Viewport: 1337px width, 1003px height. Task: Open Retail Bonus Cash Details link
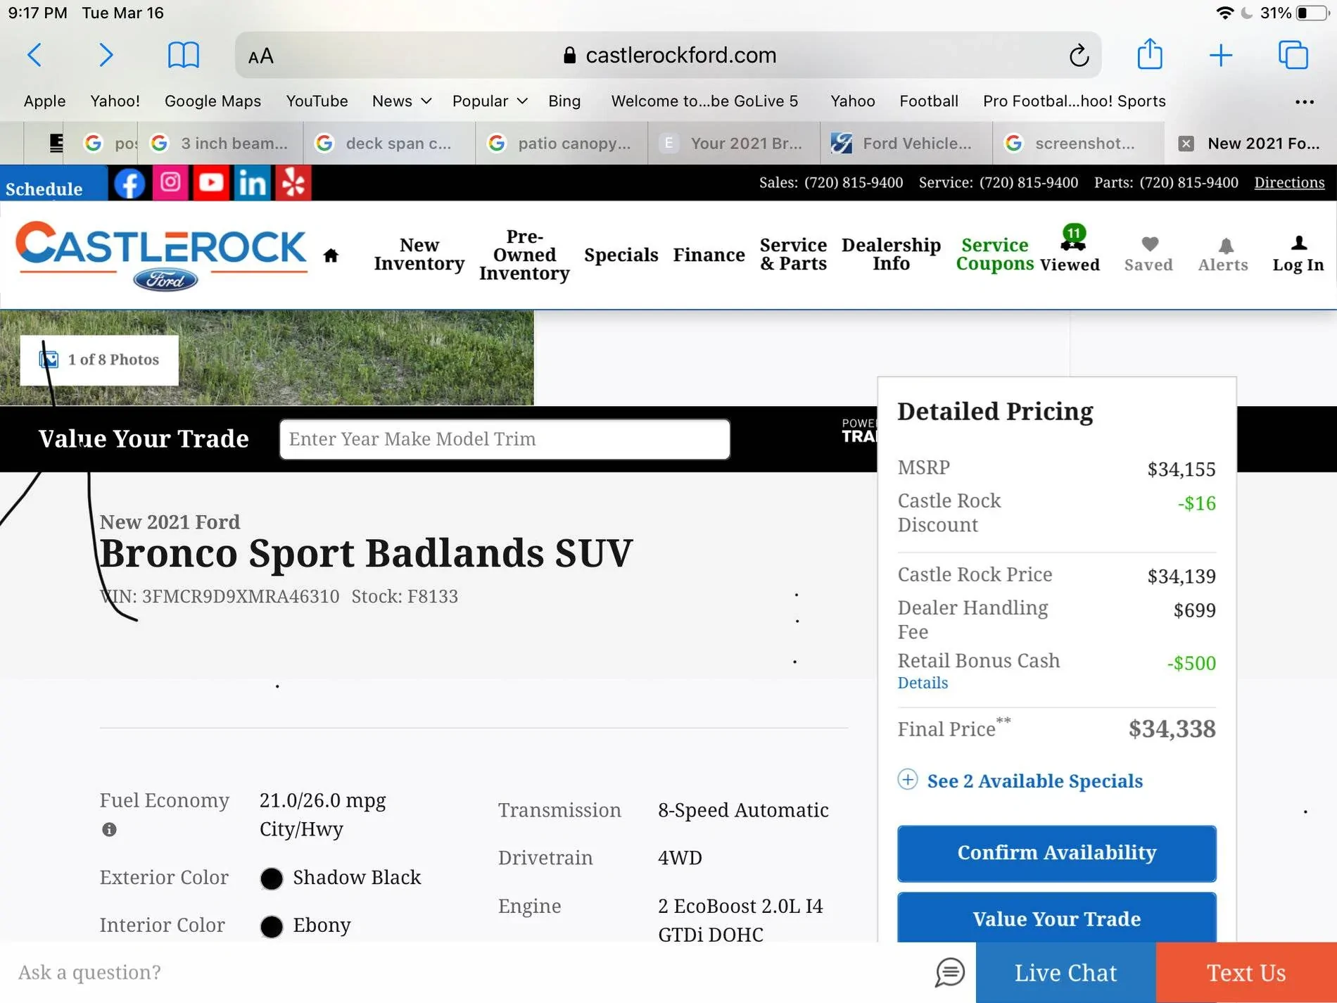(923, 683)
